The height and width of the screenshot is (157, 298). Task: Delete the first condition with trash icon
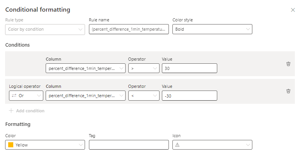pyautogui.click(x=288, y=64)
